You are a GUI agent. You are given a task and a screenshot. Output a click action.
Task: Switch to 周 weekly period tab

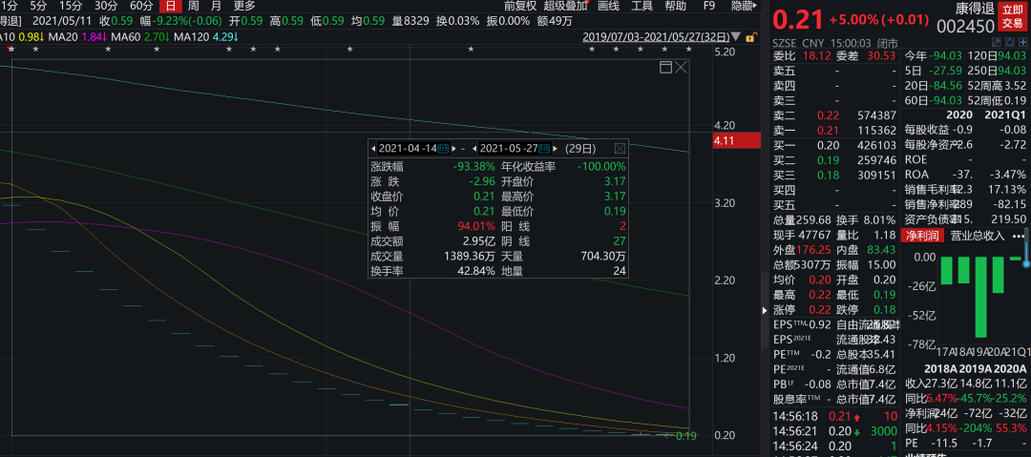pos(192,6)
